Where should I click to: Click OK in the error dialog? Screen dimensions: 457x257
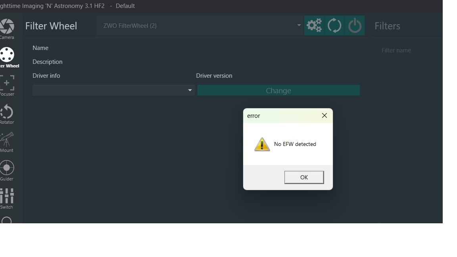click(304, 177)
